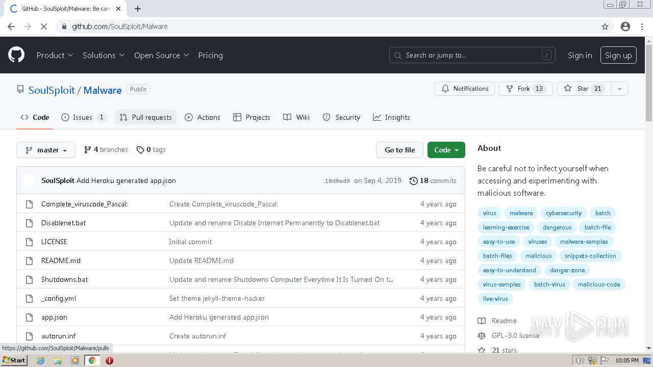Click file icon beside README.md

coord(29,260)
